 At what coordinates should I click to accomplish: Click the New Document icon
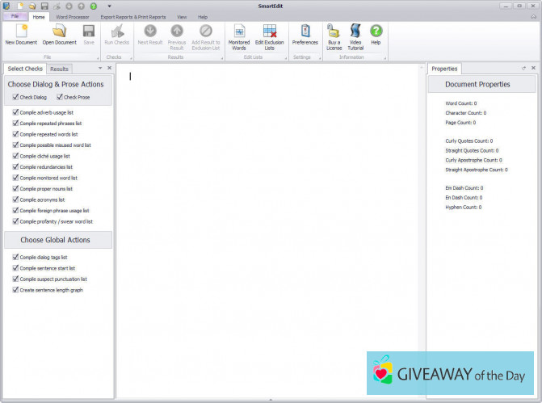click(21, 31)
